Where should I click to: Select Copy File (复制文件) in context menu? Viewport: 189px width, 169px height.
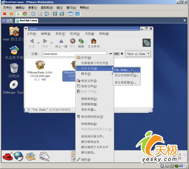95,86
